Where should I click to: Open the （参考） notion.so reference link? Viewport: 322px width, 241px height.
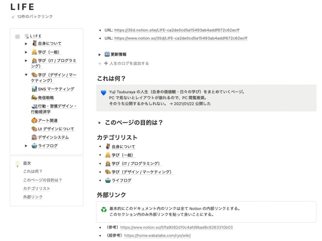176,227
